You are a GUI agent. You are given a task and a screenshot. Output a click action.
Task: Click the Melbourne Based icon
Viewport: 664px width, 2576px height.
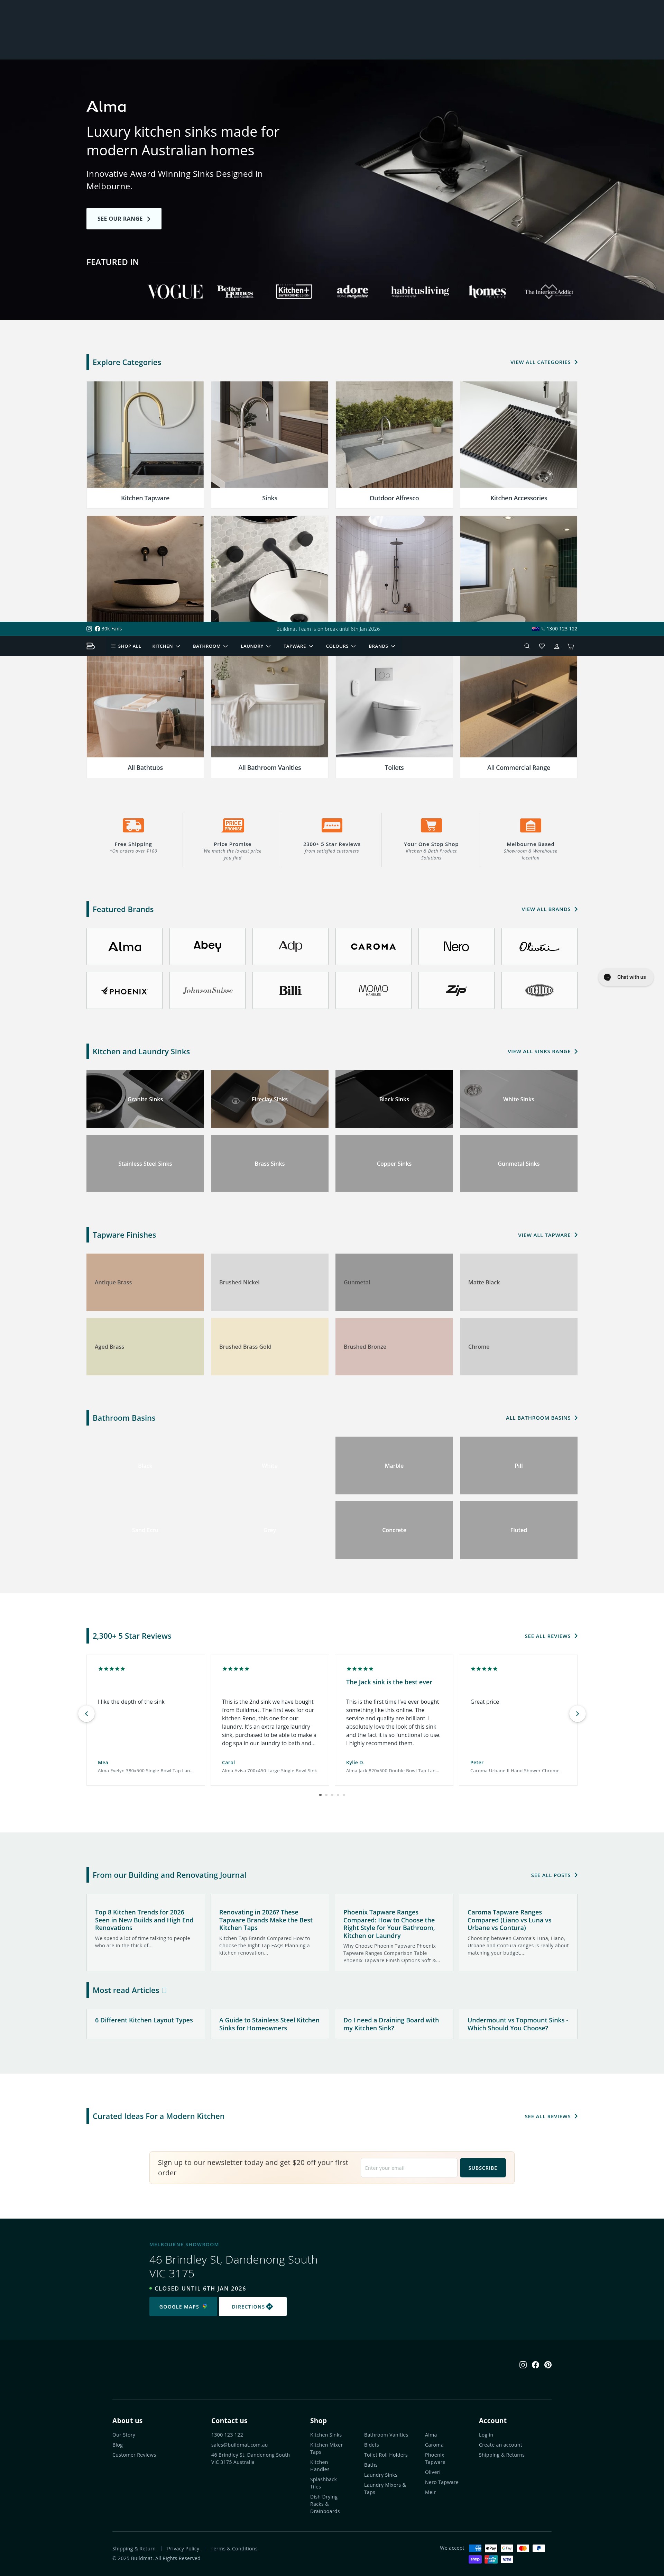[x=530, y=825]
